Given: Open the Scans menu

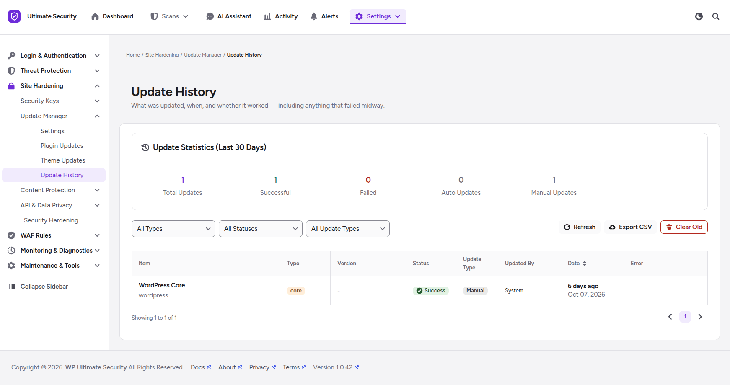Looking at the screenshot, I should 169,16.
